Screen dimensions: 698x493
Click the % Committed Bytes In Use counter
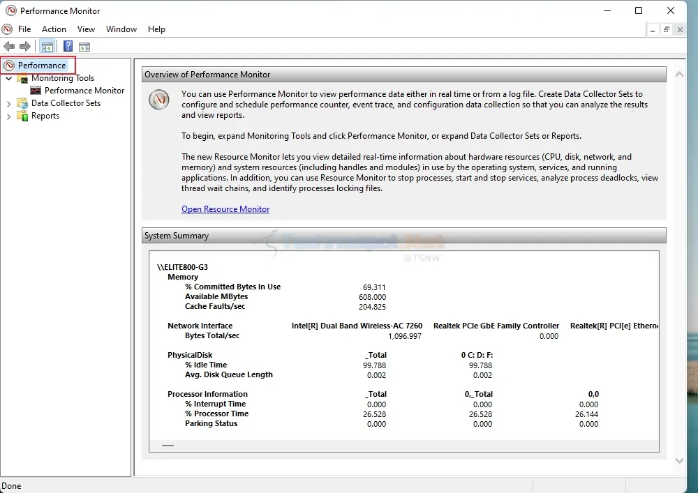point(233,287)
